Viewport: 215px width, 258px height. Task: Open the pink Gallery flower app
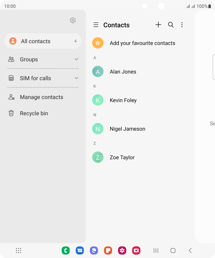coord(122,250)
